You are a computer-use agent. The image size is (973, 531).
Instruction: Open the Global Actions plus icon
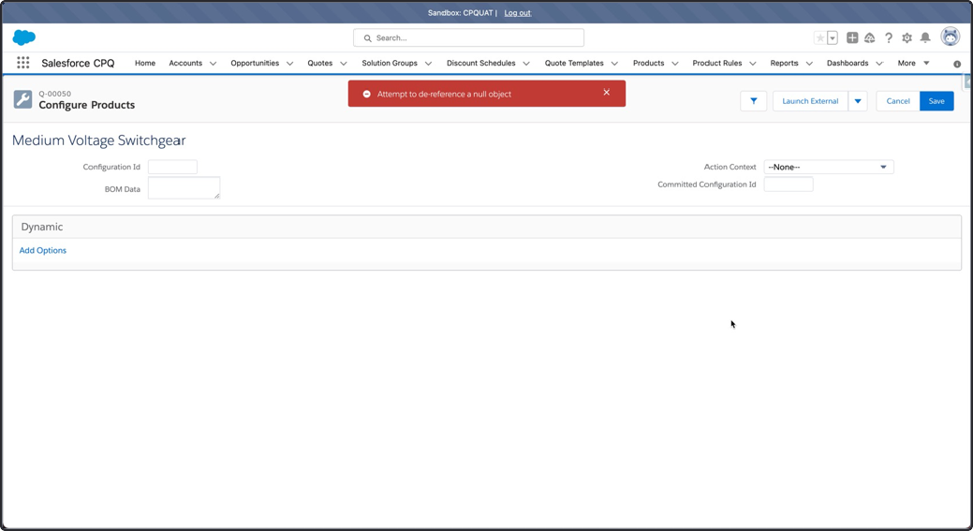(852, 37)
